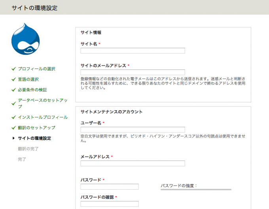Click the checkmark beside 必要条件の検証
Screen dimensions: 269x209
click(13, 90)
